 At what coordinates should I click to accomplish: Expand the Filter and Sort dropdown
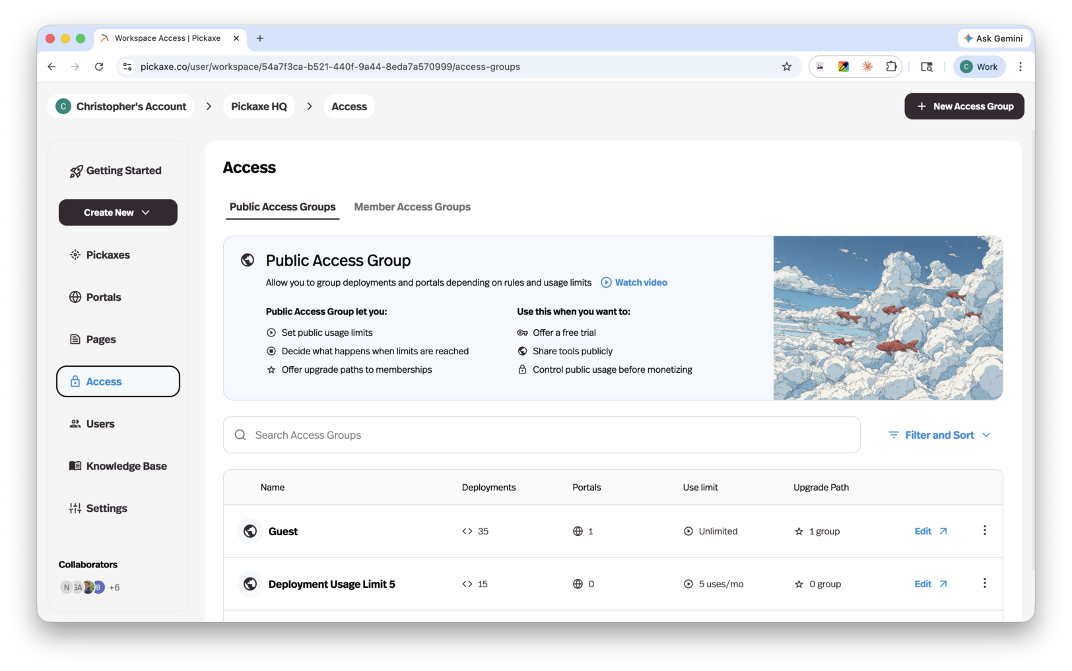coord(939,435)
